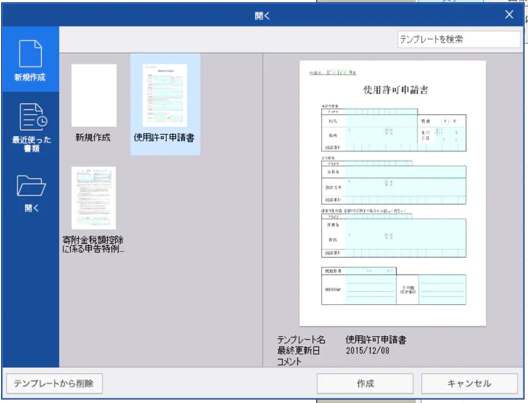The width and height of the screenshot is (528, 403).
Task: Focus the テンプレートを検索 search field
Action: (458, 40)
